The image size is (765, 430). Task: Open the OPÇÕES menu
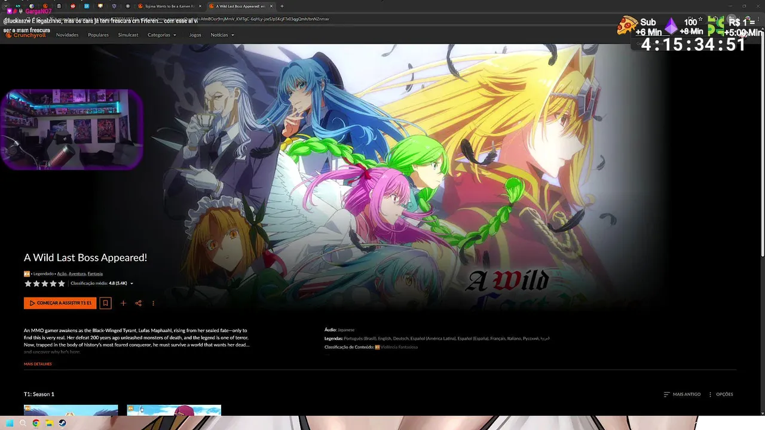[x=721, y=394]
